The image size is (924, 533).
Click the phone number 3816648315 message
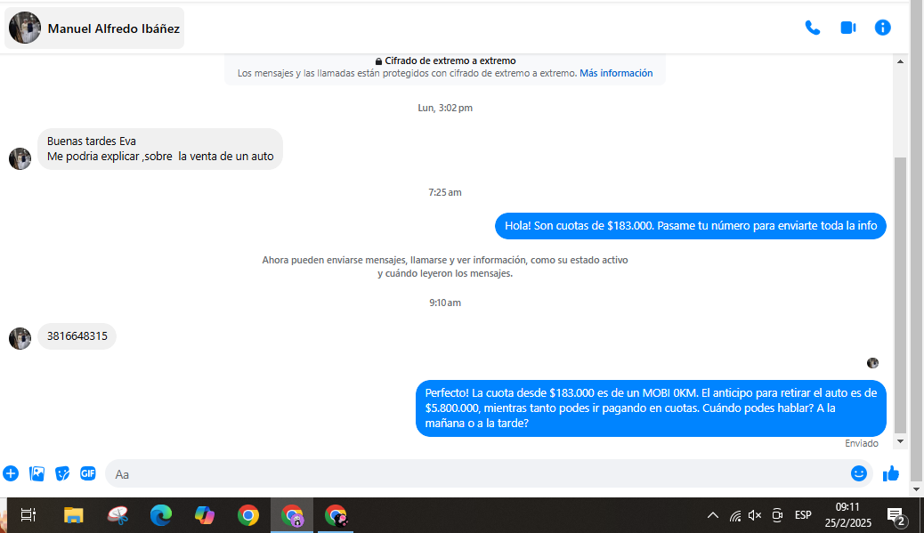77,336
